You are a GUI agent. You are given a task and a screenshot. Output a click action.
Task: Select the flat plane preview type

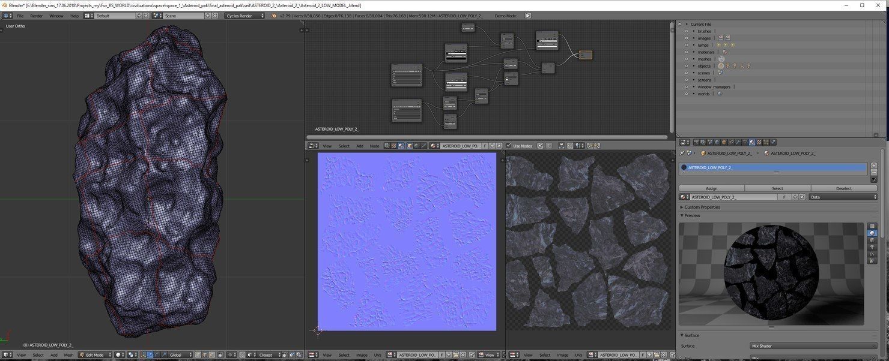[872, 226]
